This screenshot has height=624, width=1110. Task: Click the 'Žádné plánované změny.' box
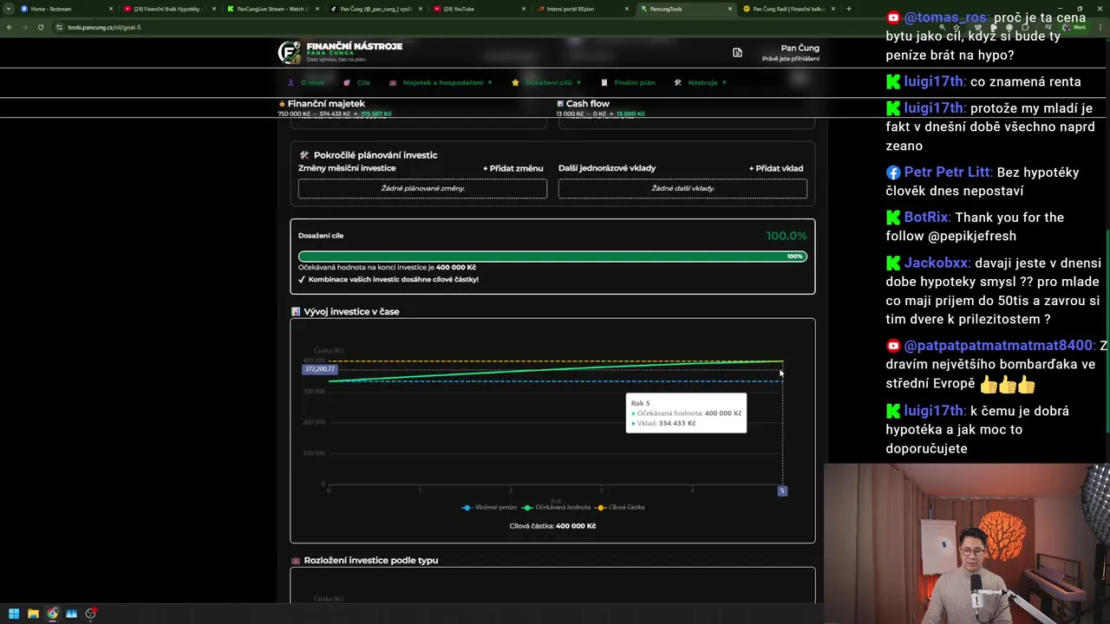click(x=422, y=188)
